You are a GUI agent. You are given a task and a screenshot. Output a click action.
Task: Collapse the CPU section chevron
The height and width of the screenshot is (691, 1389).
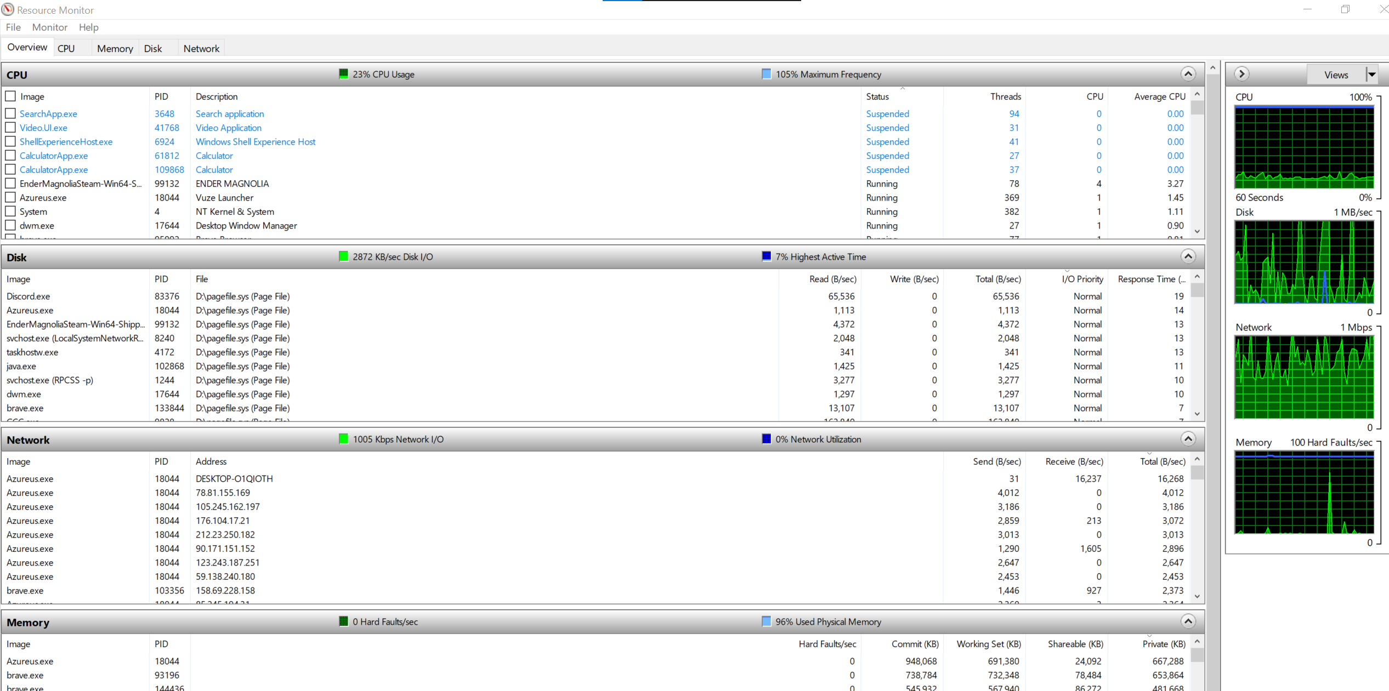pyautogui.click(x=1188, y=74)
